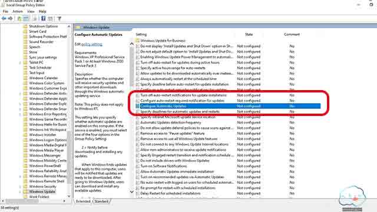Image resolution: width=377 pixels, height=212 pixels.
Task: Click the Store folder icon
Action: (25, 52)
